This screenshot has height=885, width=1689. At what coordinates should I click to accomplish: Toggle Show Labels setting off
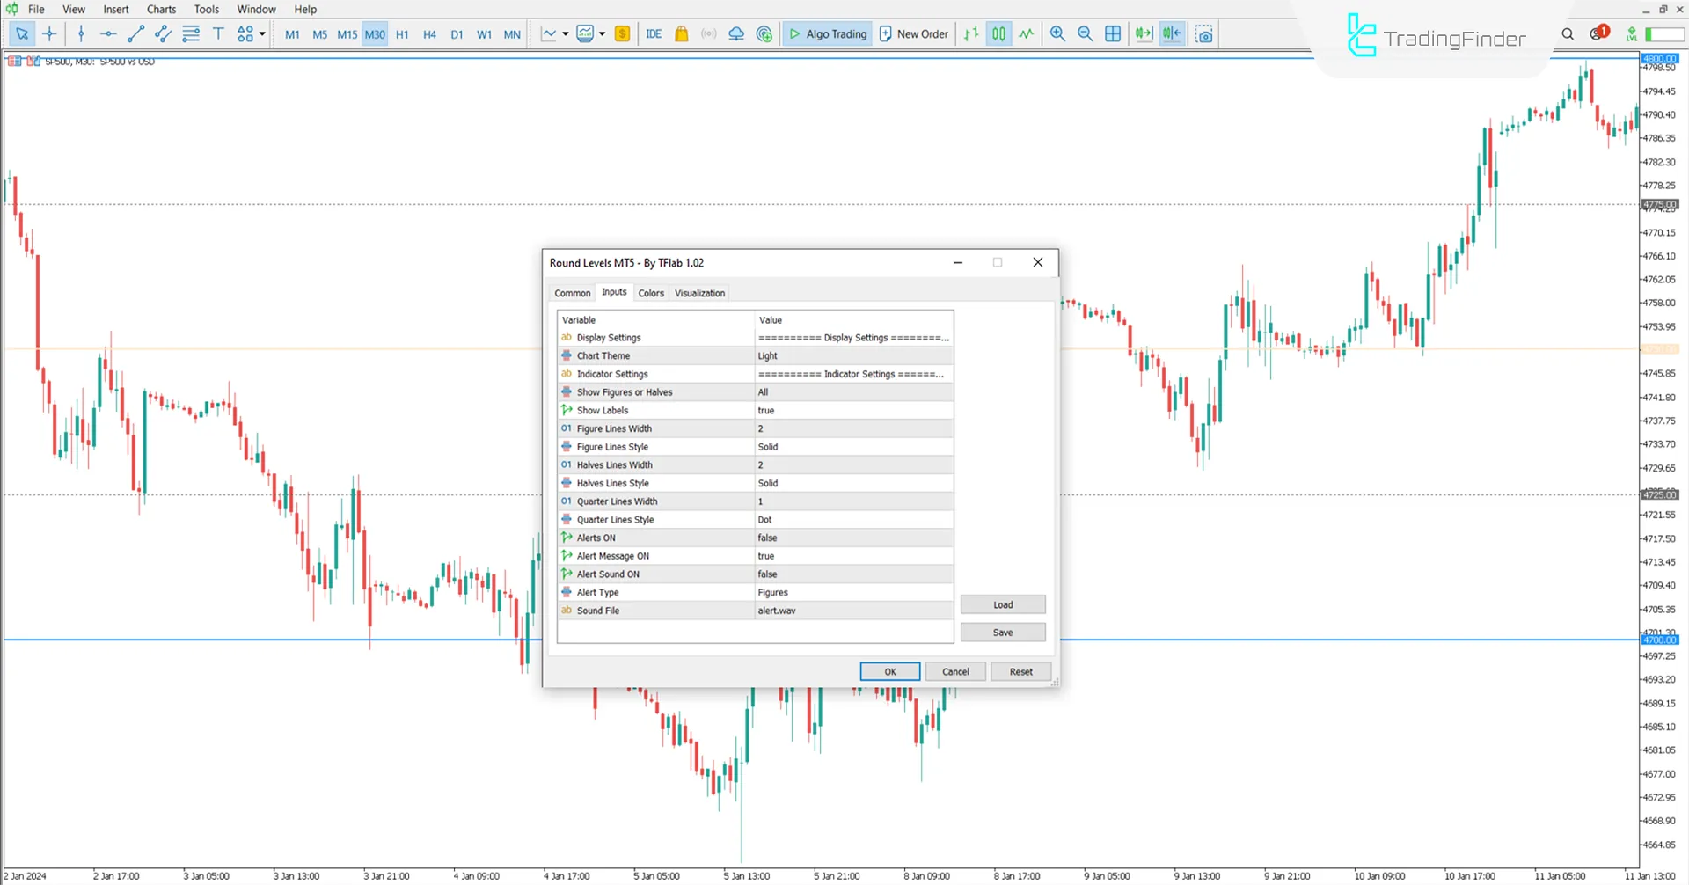(853, 410)
